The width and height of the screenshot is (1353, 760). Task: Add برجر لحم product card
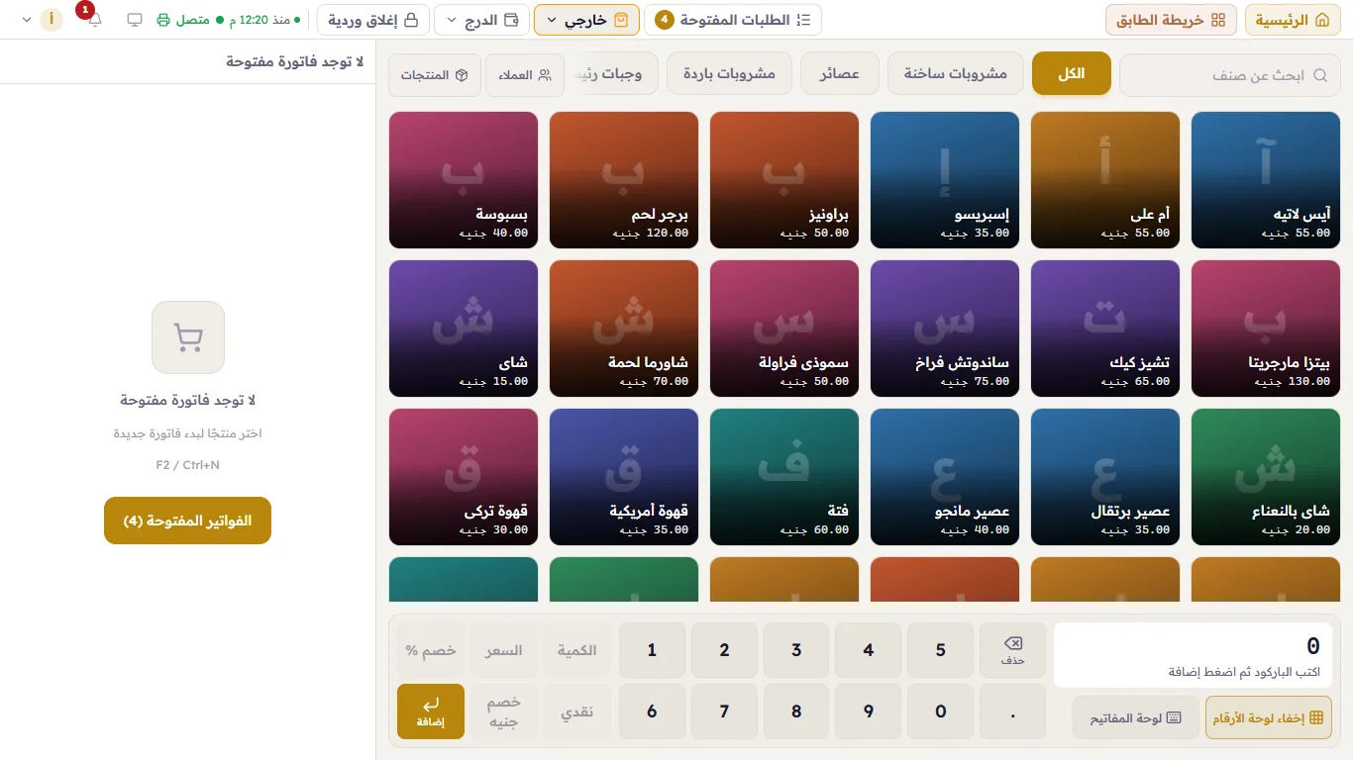coord(623,180)
